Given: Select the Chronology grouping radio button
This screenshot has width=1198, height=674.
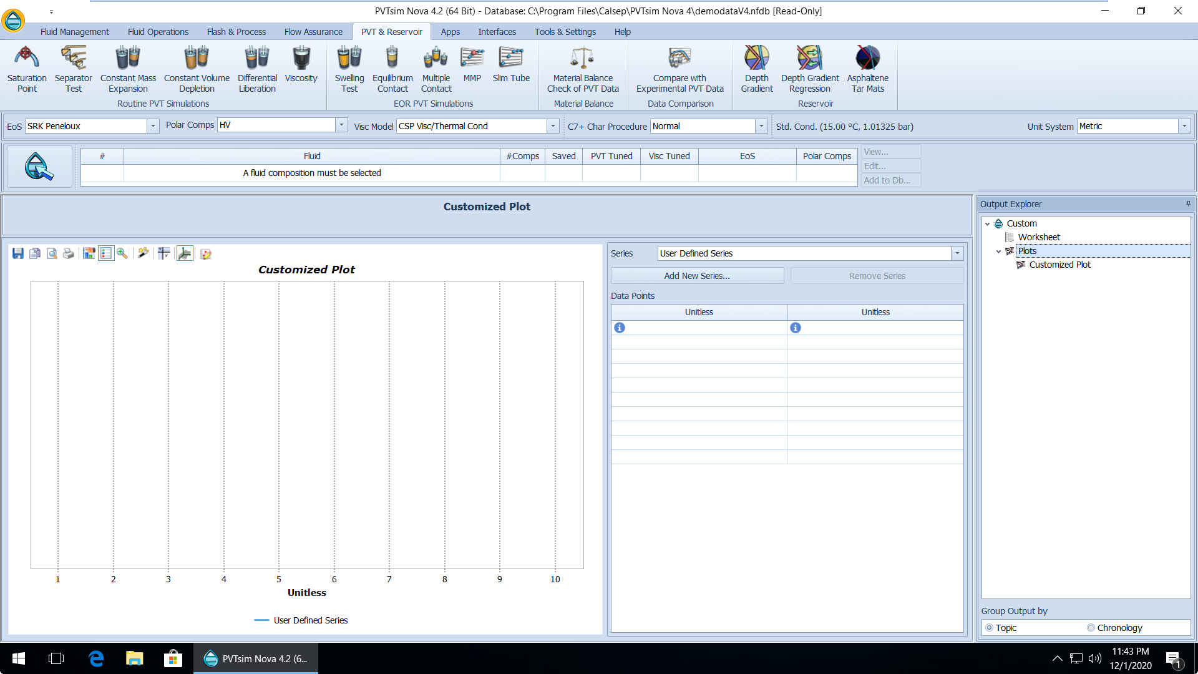Looking at the screenshot, I should pos(1091,628).
